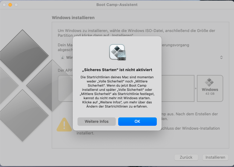Click the Zurück button
234x167 pixels.
point(186,157)
